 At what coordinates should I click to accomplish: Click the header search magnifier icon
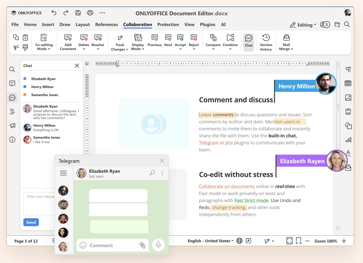pyautogui.click(x=347, y=25)
